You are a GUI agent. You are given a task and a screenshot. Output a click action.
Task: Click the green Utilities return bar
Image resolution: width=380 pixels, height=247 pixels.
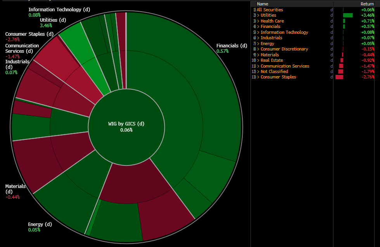(348, 15)
